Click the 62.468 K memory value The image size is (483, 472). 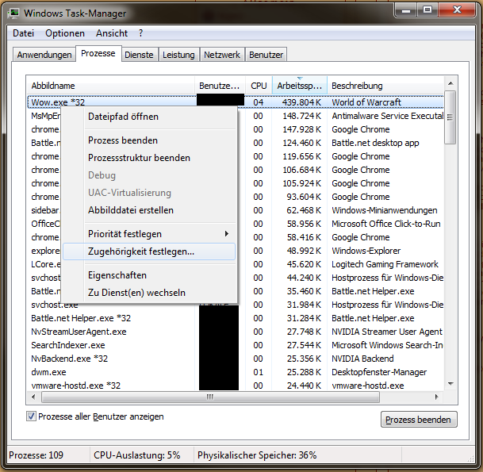304,210
